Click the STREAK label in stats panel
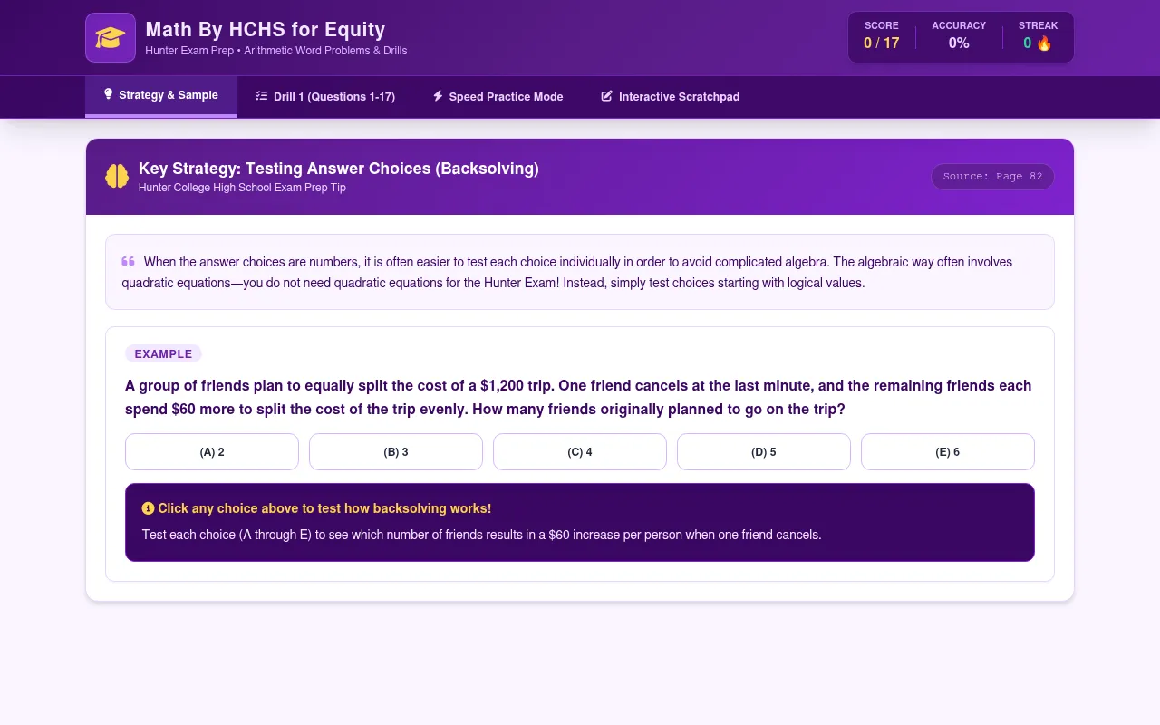Screen dimensions: 1160x725 [x=1039, y=25]
